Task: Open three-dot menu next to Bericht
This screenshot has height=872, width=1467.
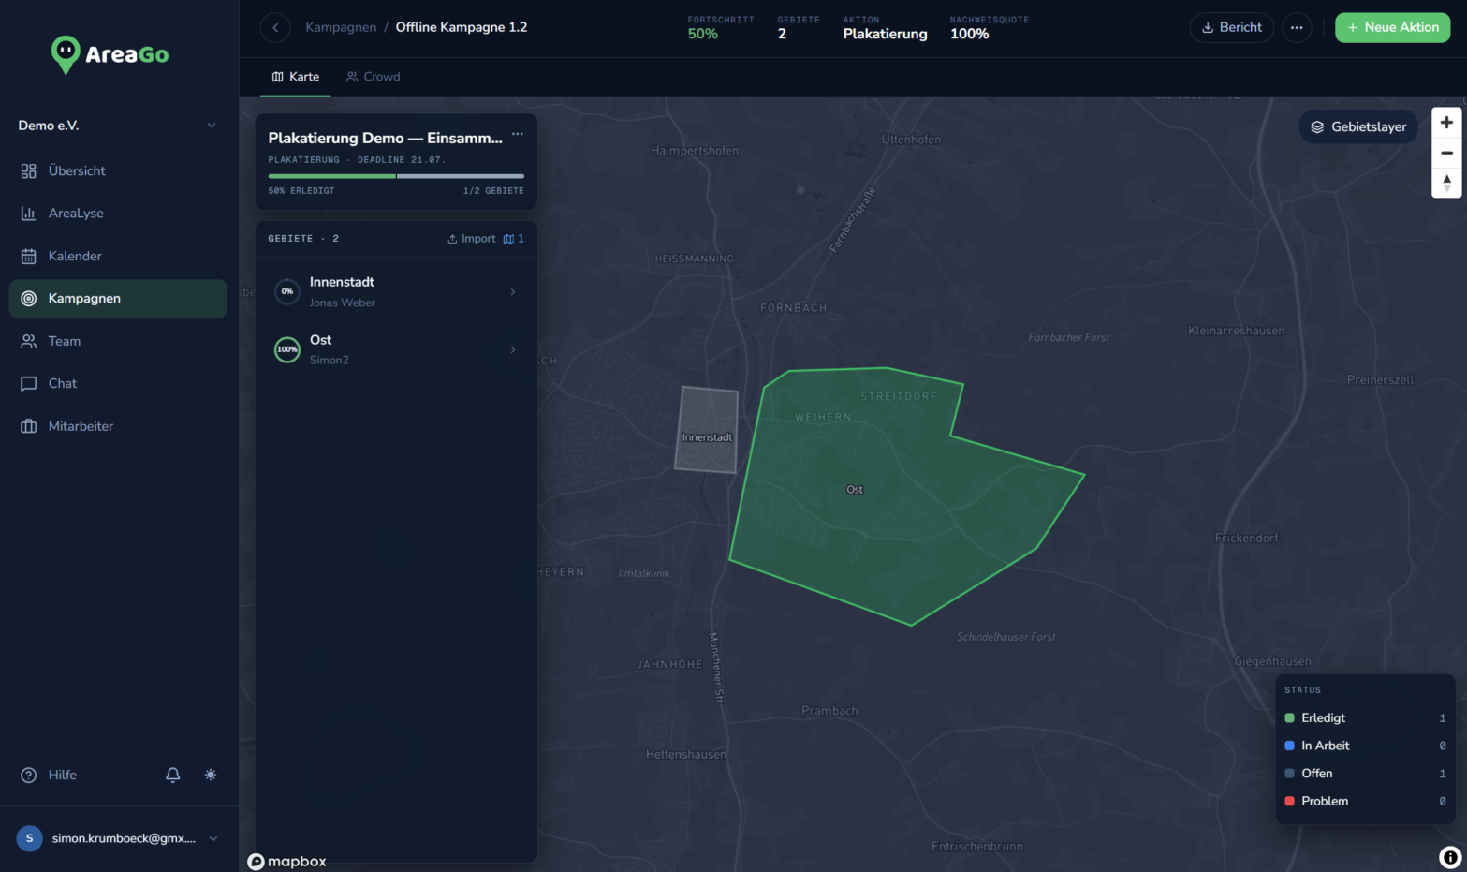Action: click(x=1297, y=28)
